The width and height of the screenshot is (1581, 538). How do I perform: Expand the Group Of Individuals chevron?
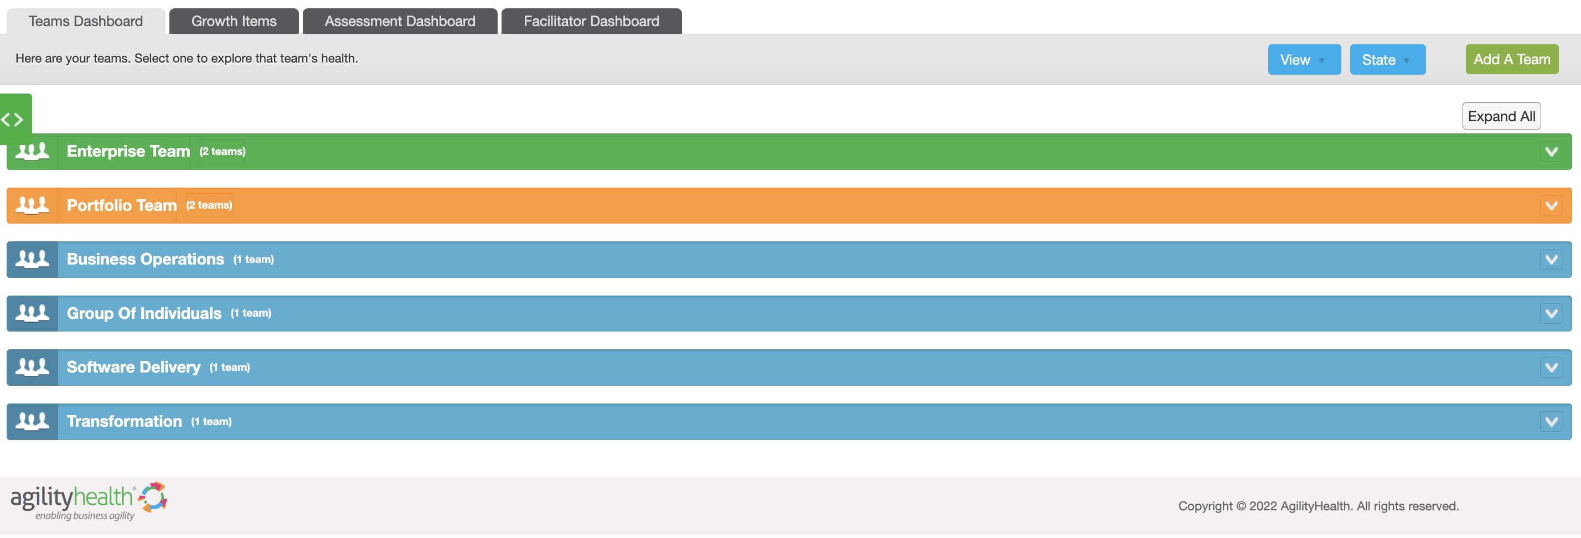(1551, 313)
